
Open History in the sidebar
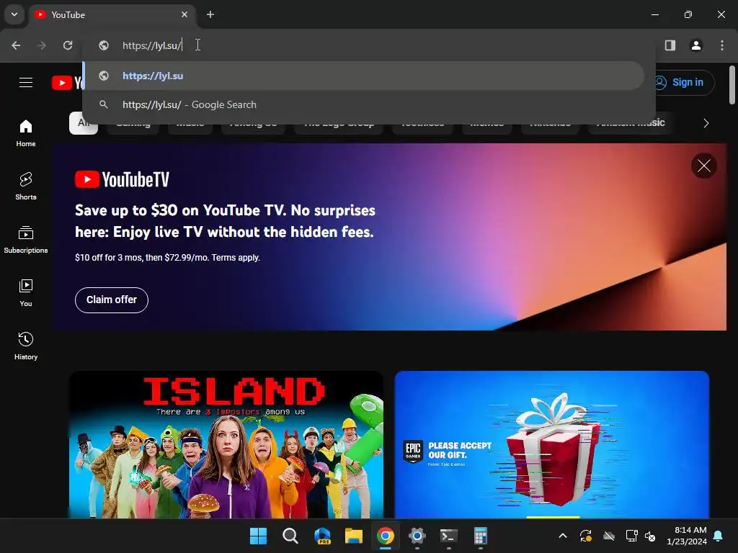26,346
